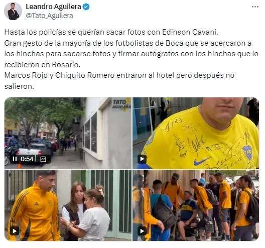Click Leandro Aguilera's profile avatar
The width and height of the screenshot is (265, 248).
click(13, 12)
